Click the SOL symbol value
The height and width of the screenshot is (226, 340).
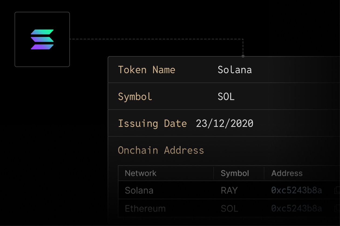(226, 96)
